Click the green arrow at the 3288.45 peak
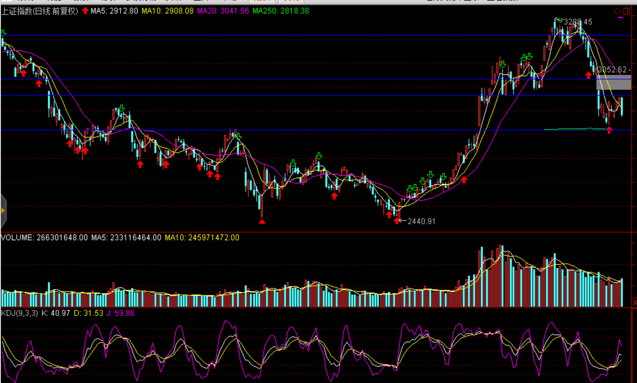The width and height of the screenshot is (637, 383). 559,20
